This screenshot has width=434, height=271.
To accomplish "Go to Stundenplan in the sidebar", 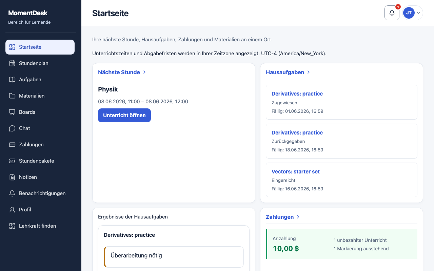I will [40, 63].
